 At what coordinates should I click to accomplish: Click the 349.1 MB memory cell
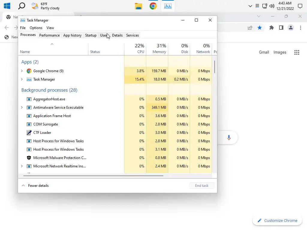point(157,108)
